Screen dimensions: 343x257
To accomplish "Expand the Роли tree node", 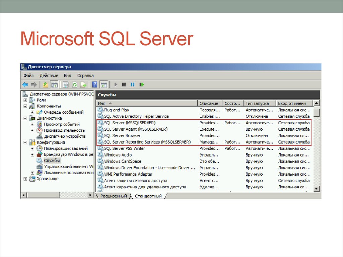I will coord(25,100).
